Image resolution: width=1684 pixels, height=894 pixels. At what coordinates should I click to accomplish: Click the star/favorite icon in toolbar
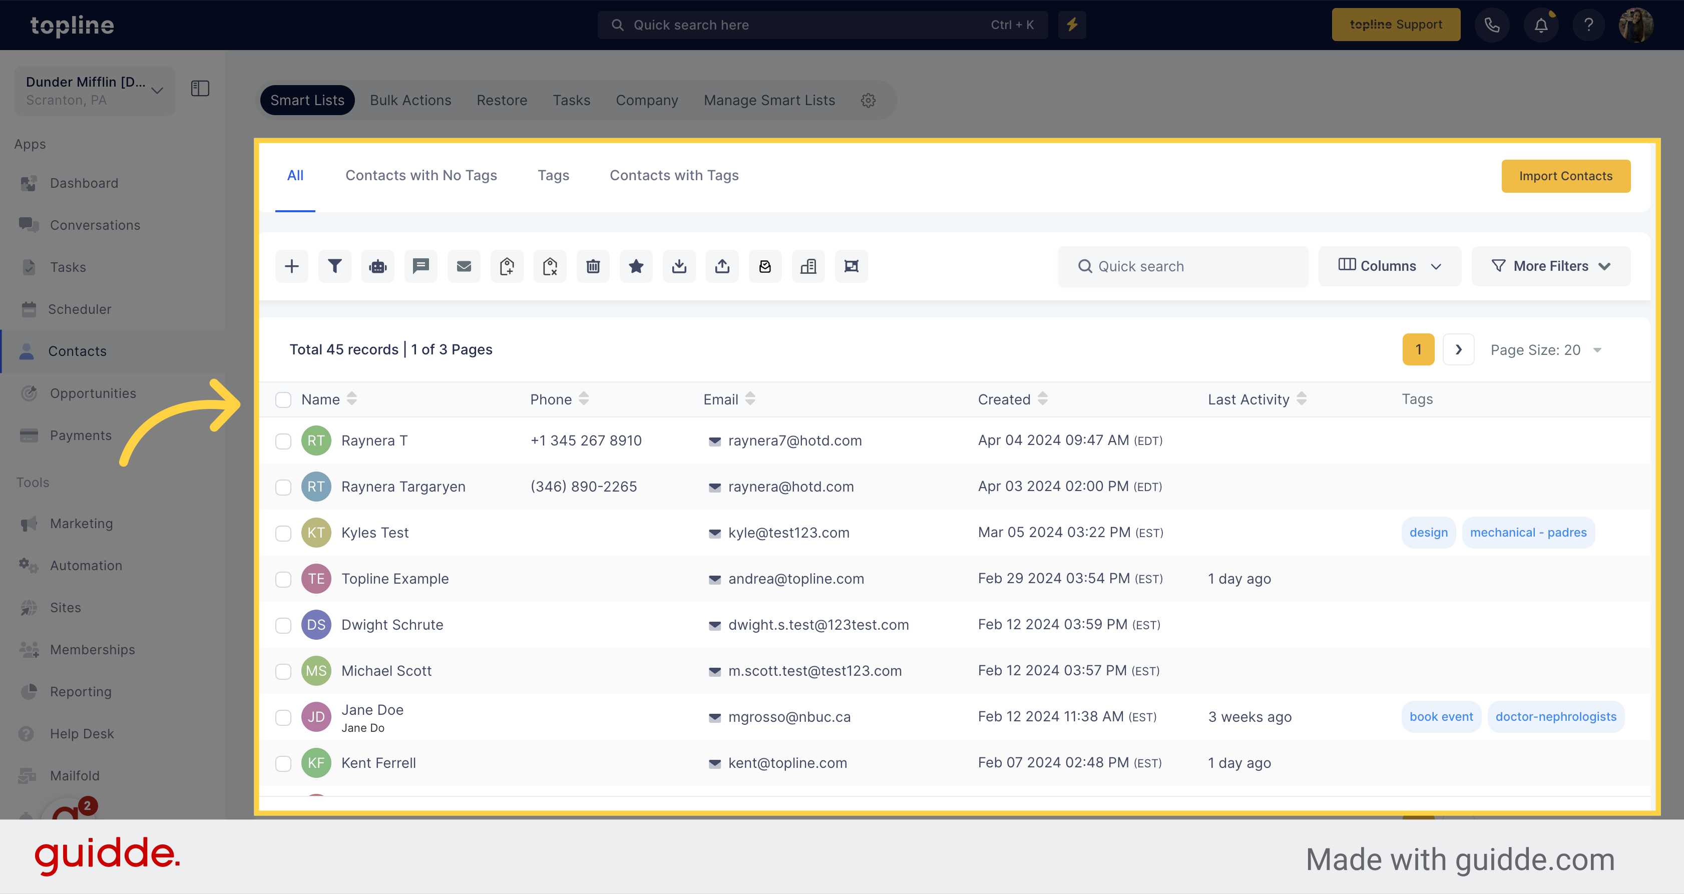click(x=636, y=266)
